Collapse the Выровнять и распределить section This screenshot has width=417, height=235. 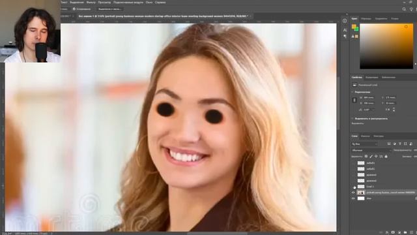352,118
